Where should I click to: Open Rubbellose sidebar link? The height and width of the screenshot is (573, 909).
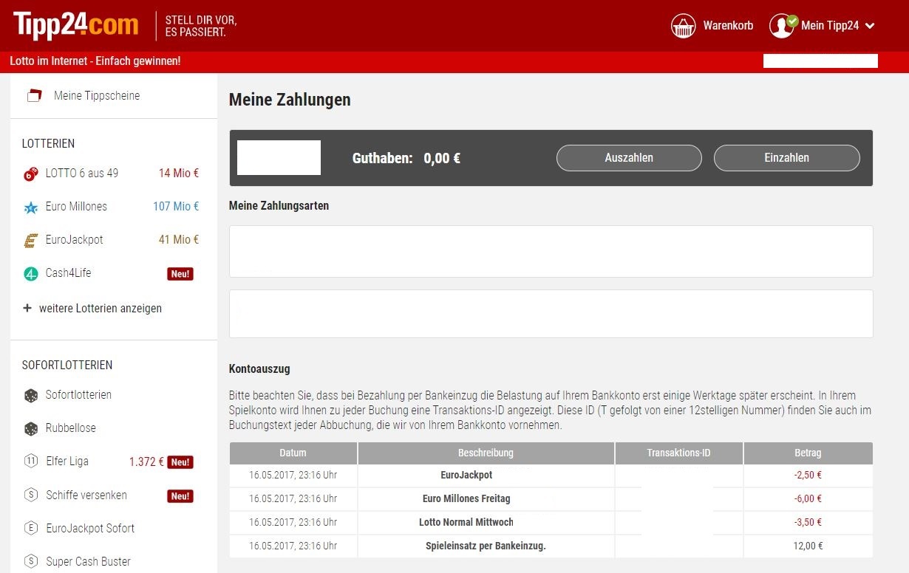[71, 428]
